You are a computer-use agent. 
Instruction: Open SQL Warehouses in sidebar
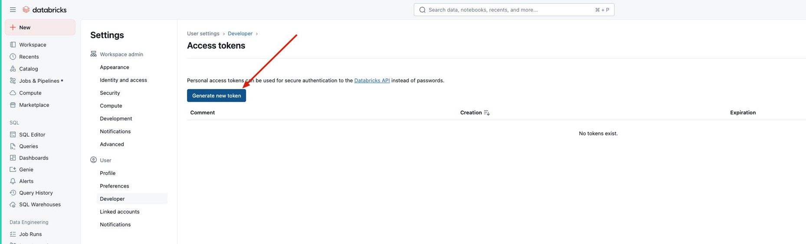click(39, 205)
